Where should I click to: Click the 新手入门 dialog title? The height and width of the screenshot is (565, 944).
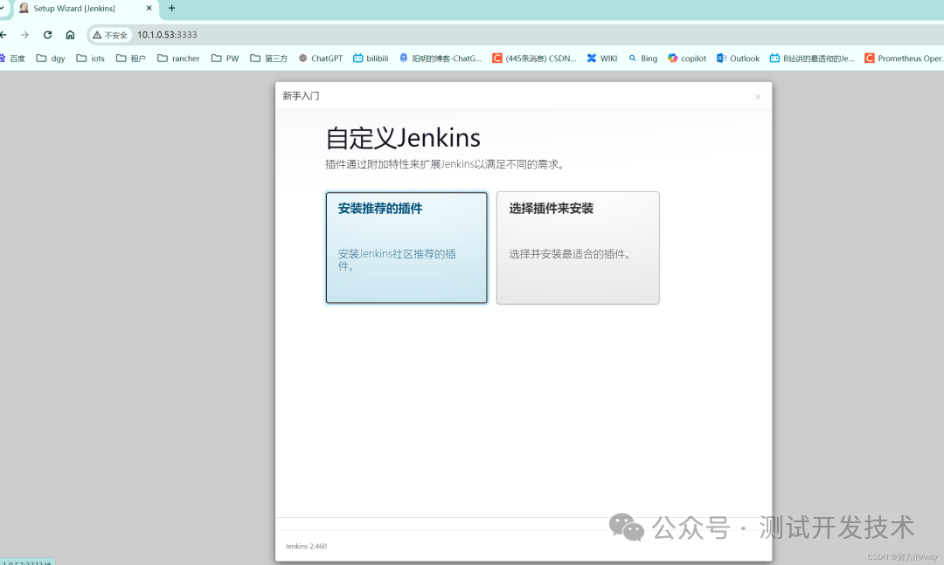[x=301, y=96]
